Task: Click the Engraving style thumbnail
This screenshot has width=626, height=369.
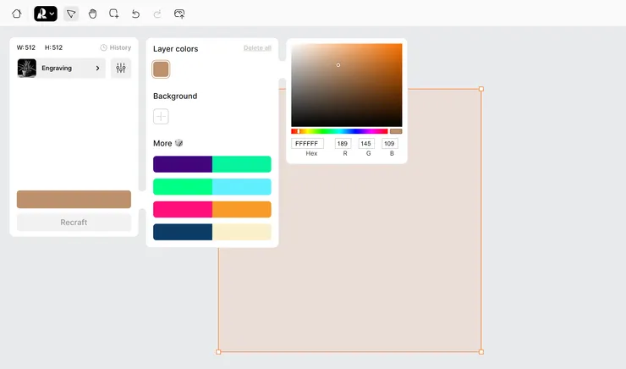Action: coord(27,69)
